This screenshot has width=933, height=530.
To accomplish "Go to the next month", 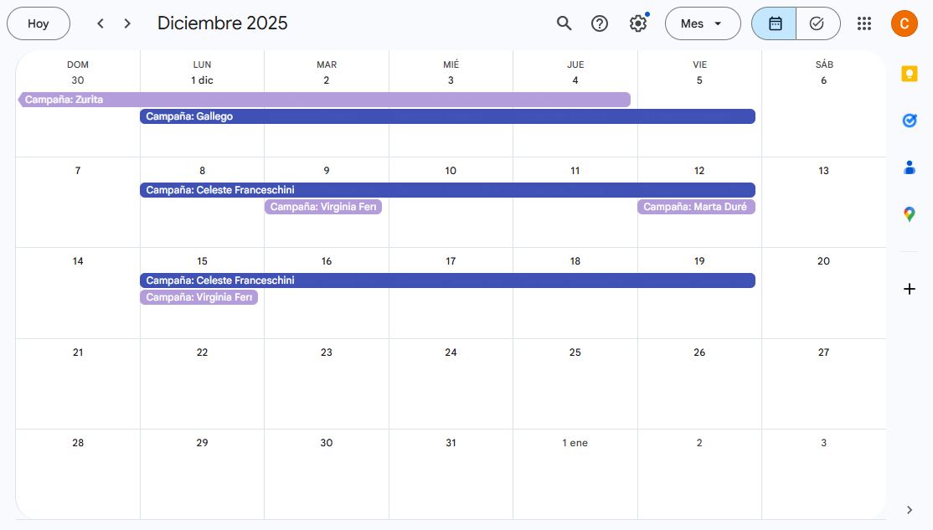I will [127, 23].
